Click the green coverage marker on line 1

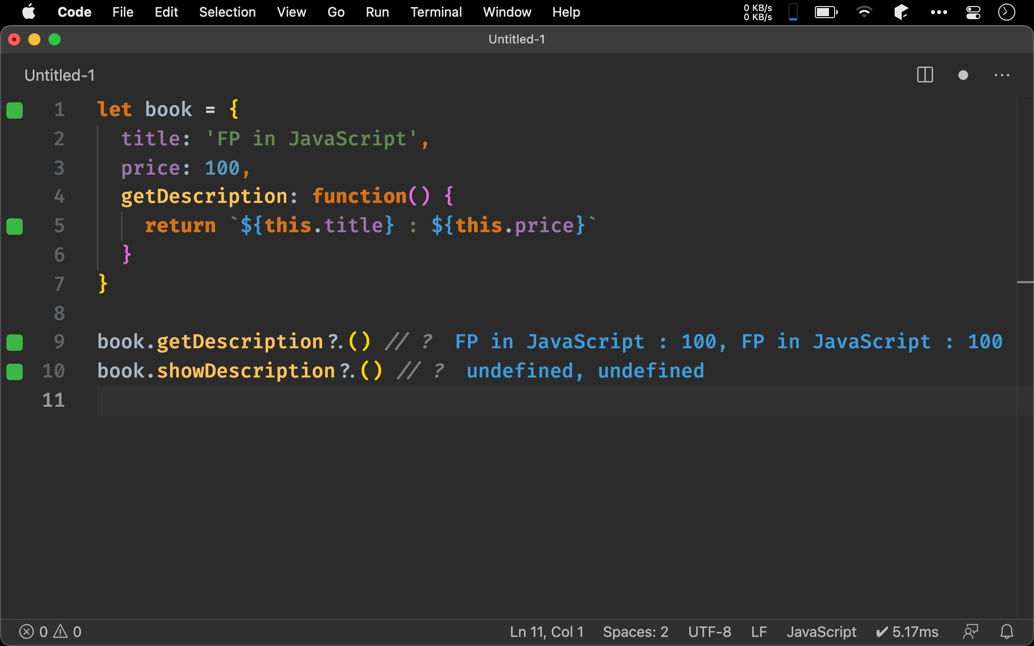15,110
